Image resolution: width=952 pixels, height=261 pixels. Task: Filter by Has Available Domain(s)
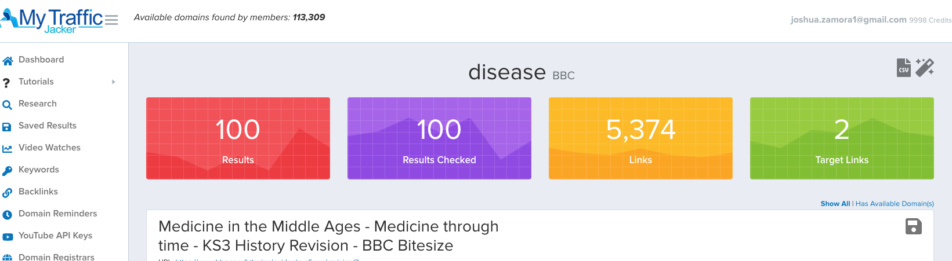point(895,204)
